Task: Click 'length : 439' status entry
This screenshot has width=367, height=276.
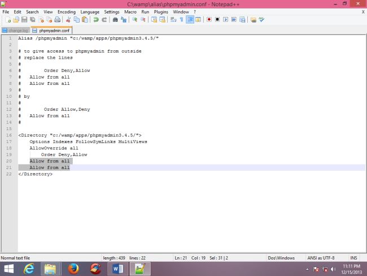Action: [x=114, y=258]
